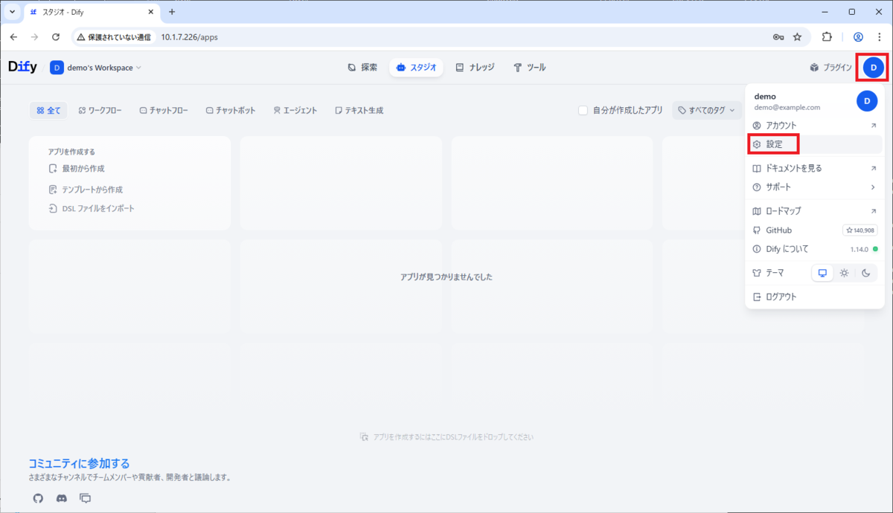Open the 探索 tab
Screen dimensions: 893x513
[362, 68]
